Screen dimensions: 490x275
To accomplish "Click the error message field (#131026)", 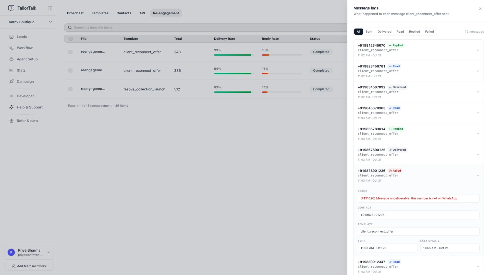I will (x=419, y=198).
